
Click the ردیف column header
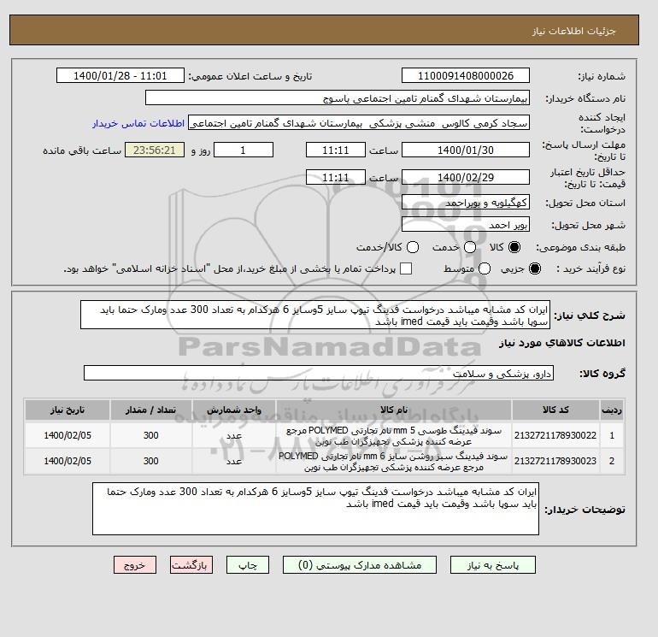(612, 410)
